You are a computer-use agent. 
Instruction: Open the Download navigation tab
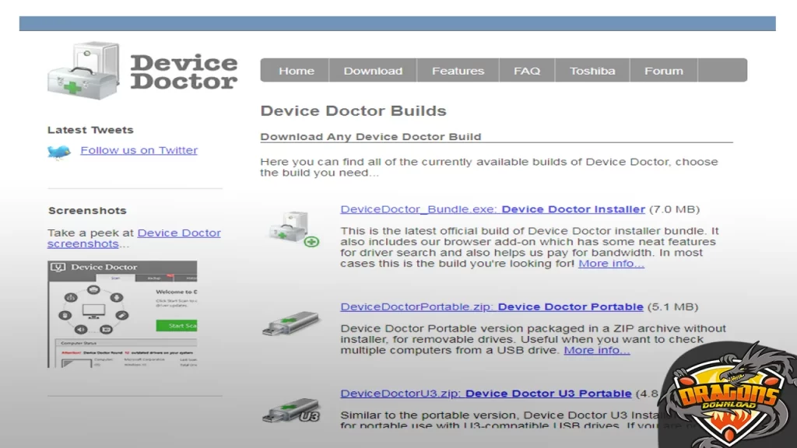pyautogui.click(x=373, y=70)
